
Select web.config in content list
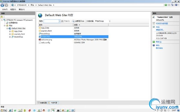[x=46, y=43]
